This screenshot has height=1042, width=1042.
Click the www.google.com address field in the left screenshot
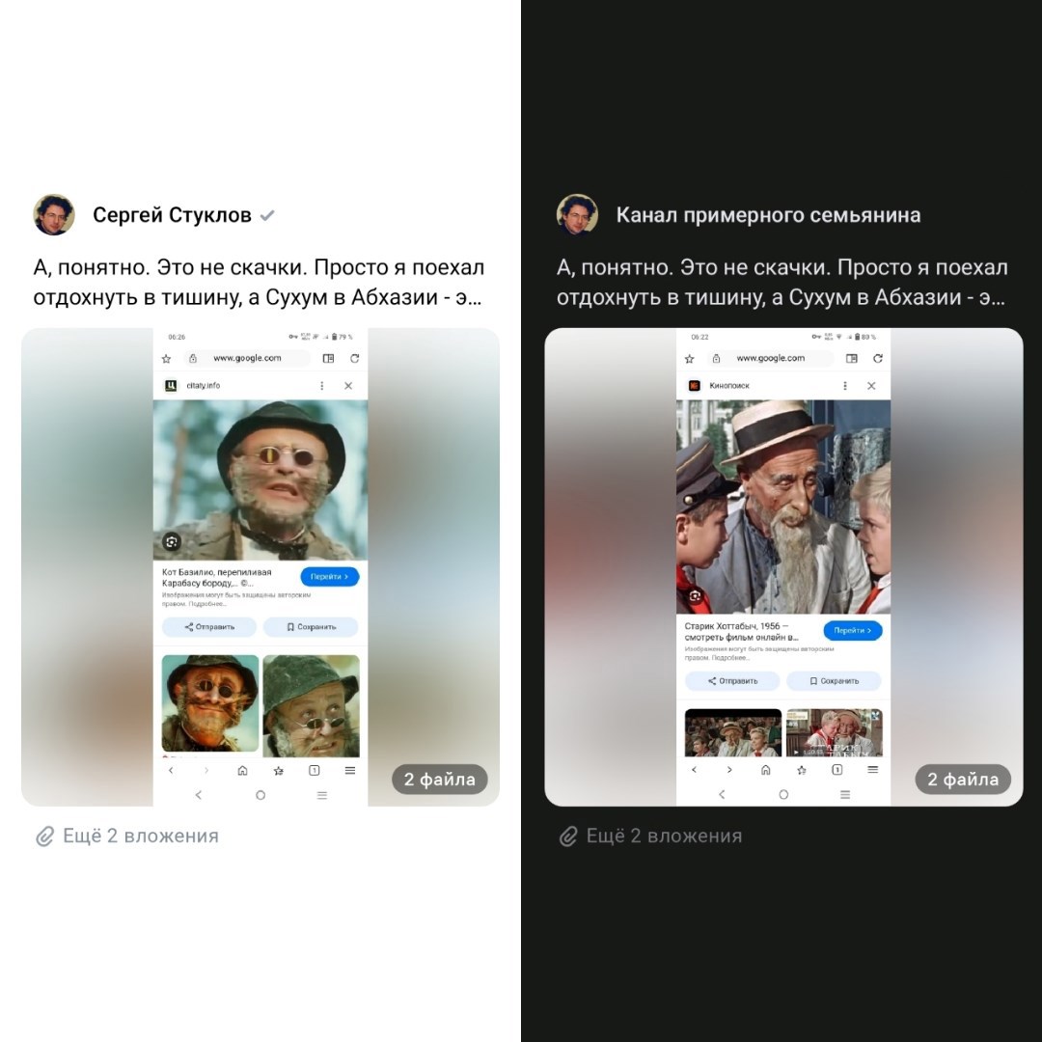coord(247,358)
